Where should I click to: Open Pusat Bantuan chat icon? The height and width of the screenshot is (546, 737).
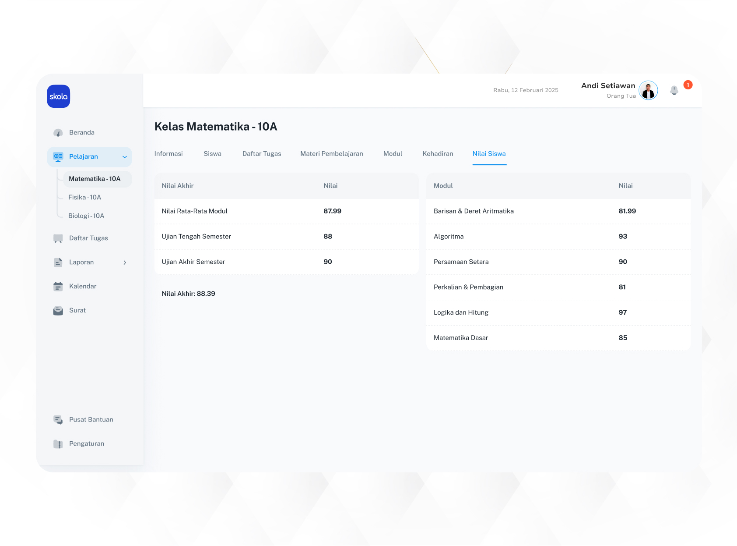coord(58,420)
